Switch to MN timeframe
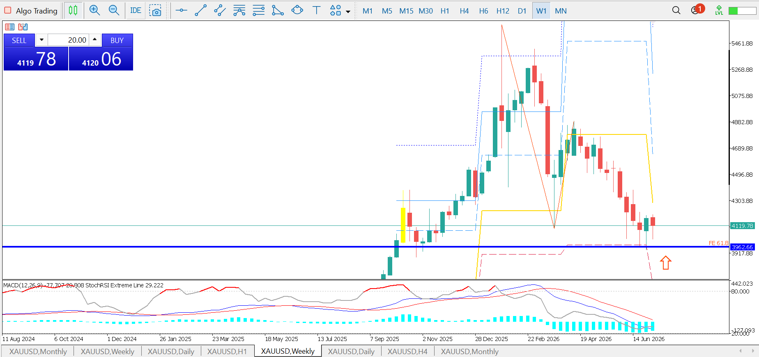 click(561, 11)
